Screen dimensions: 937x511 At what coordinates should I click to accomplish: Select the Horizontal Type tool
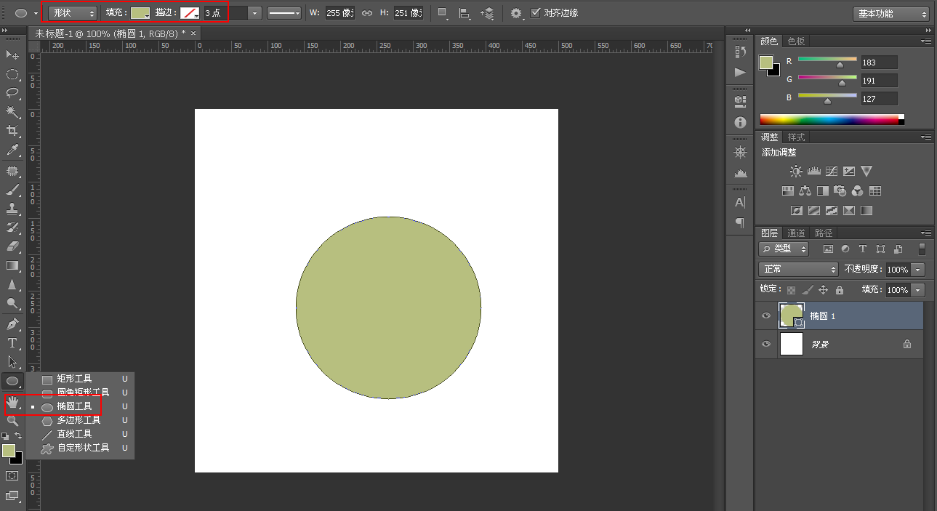click(x=12, y=343)
